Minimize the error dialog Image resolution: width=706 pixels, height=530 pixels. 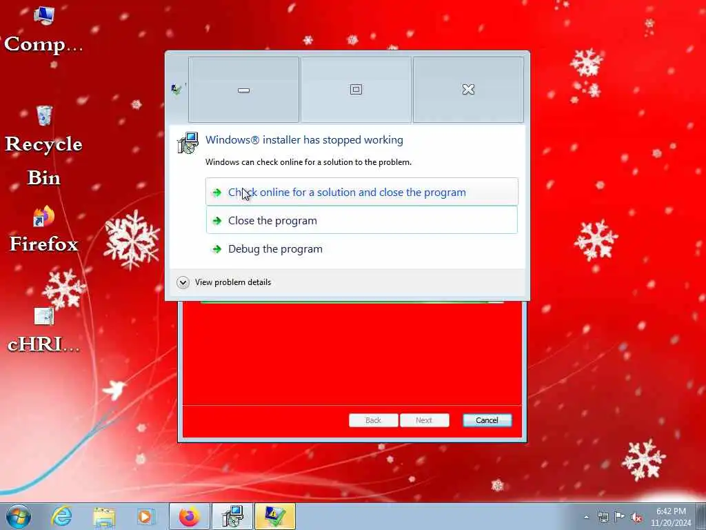(243, 89)
